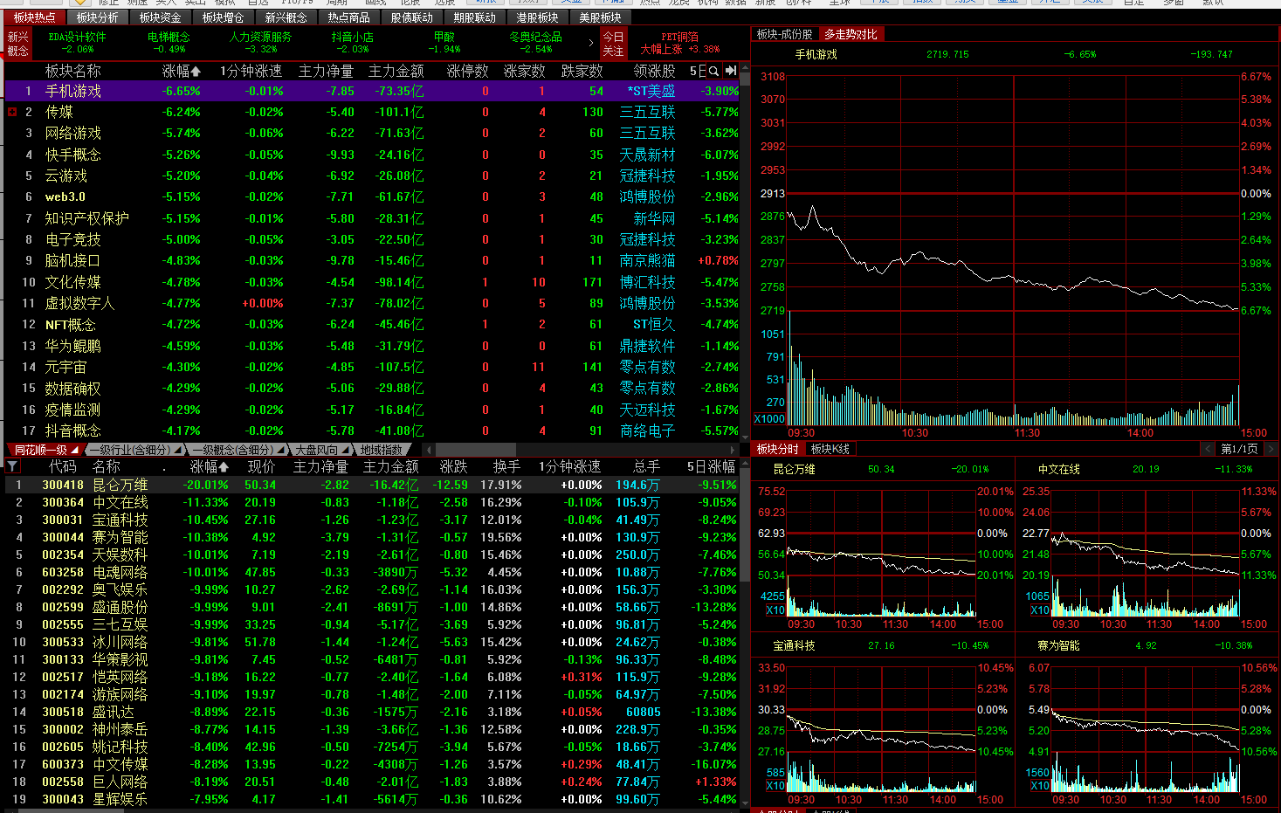Click the red marker icon beside 传媒 row
The width and height of the screenshot is (1281, 813).
coord(12,113)
